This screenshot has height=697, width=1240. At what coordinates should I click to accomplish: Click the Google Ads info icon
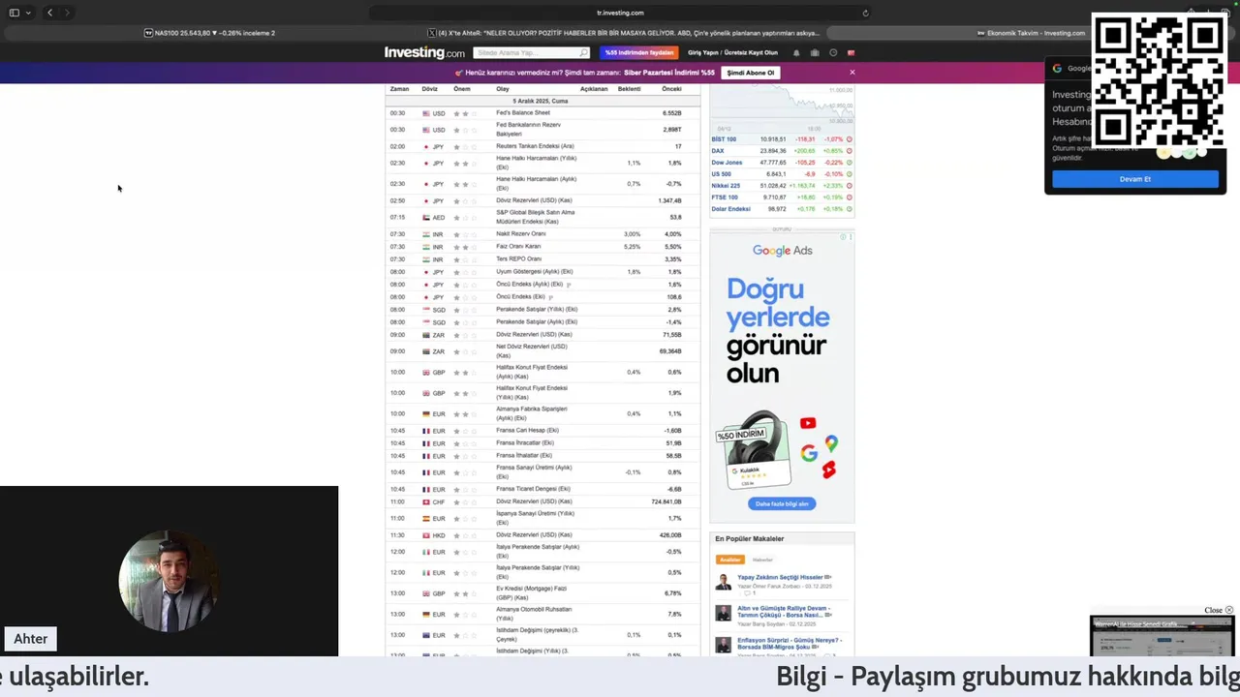pyautogui.click(x=845, y=237)
